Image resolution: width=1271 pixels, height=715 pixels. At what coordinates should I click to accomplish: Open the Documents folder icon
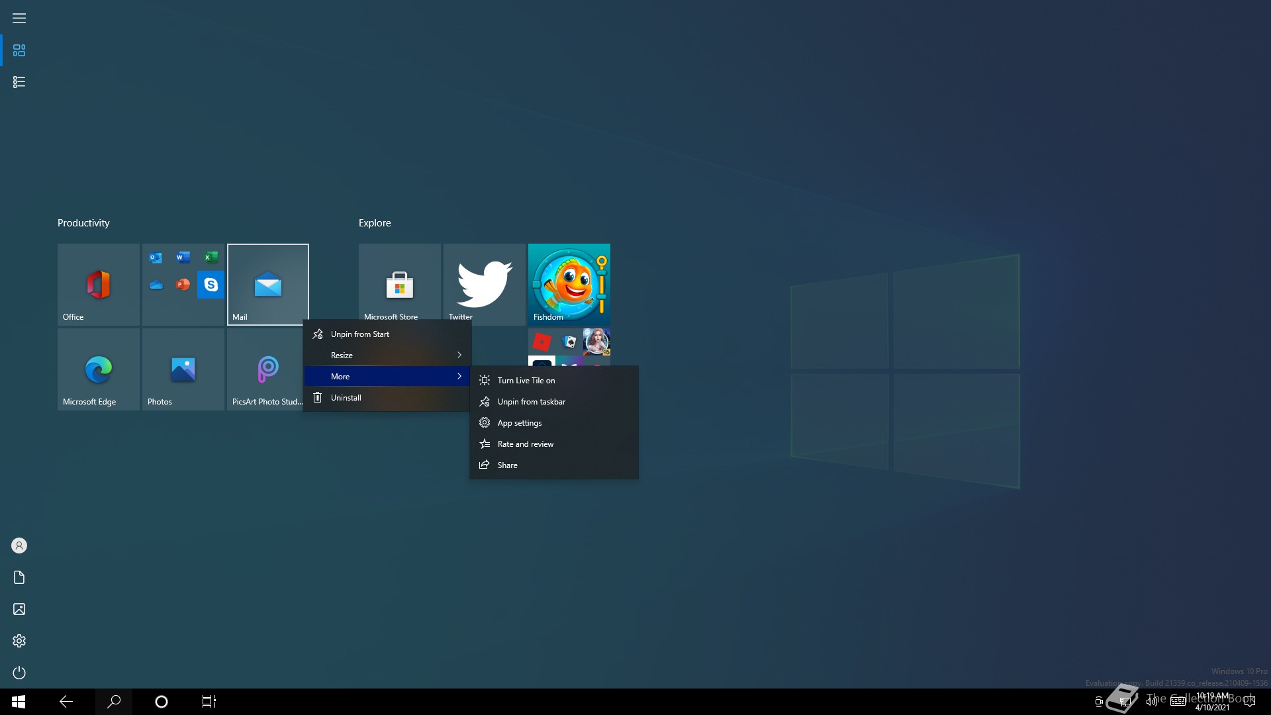[x=19, y=577]
